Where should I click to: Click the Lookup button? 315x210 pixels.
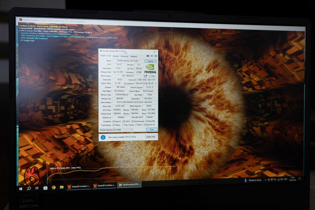[x=150, y=61]
